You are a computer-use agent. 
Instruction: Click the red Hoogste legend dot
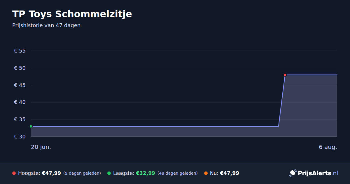14,173
